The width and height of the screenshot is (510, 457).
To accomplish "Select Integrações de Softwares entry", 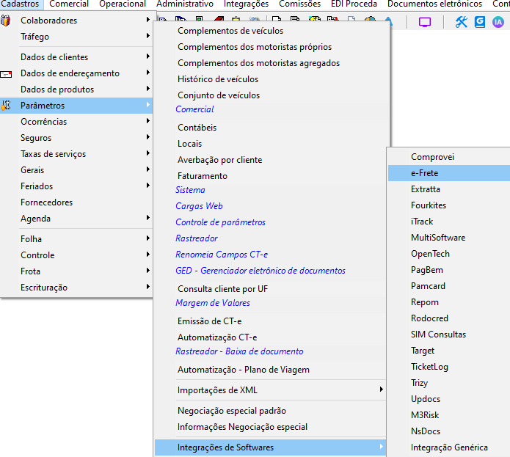I will click(270, 447).
